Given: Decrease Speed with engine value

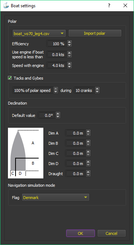Looking at the screenshot, I should coord(69,67).
